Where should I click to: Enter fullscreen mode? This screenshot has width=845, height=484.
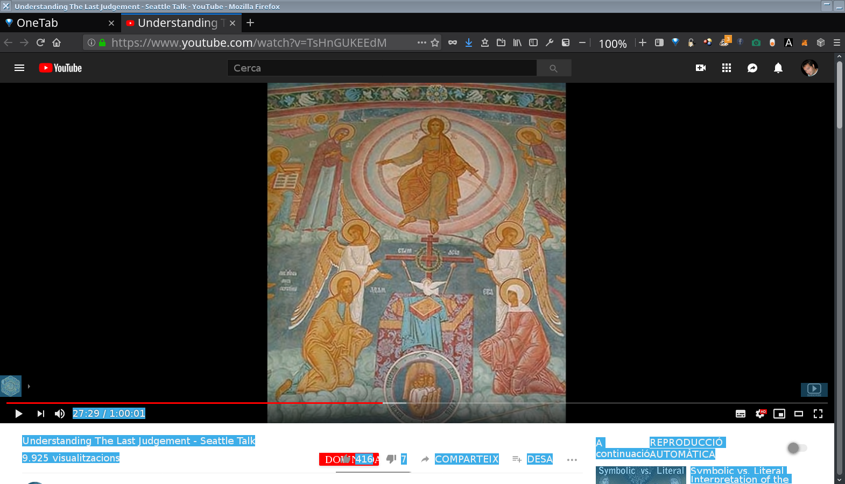pos(818,414)
